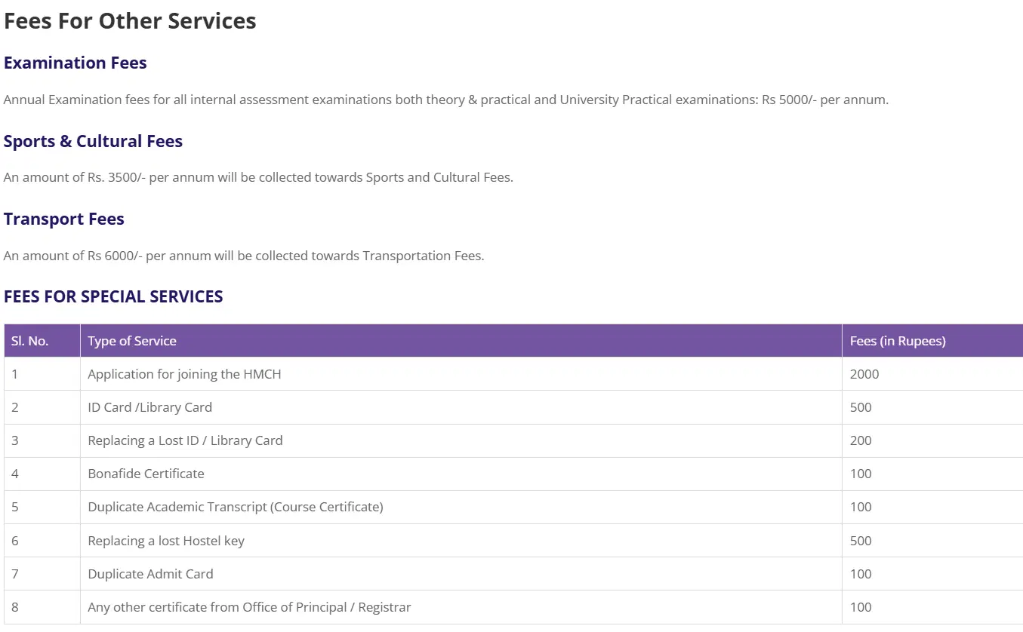Screen dimensions: 1023x632
Task: Click the Rs. 3500 sports fee sentence
Action: tap(258, 178)
